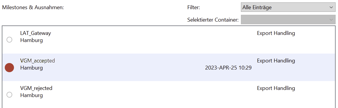Click the Selektierter Container: label text
Image resolution: width=338 pixels, height=108 pixels.
tap(213, 20)
